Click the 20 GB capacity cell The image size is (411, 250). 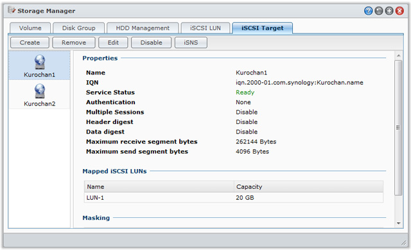point(245,198)
